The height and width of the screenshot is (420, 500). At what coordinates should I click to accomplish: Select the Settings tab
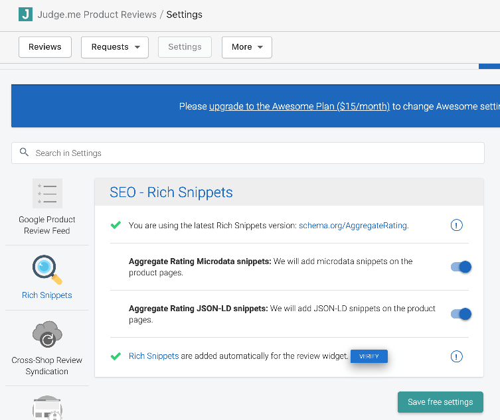click(x=185, y=47)
